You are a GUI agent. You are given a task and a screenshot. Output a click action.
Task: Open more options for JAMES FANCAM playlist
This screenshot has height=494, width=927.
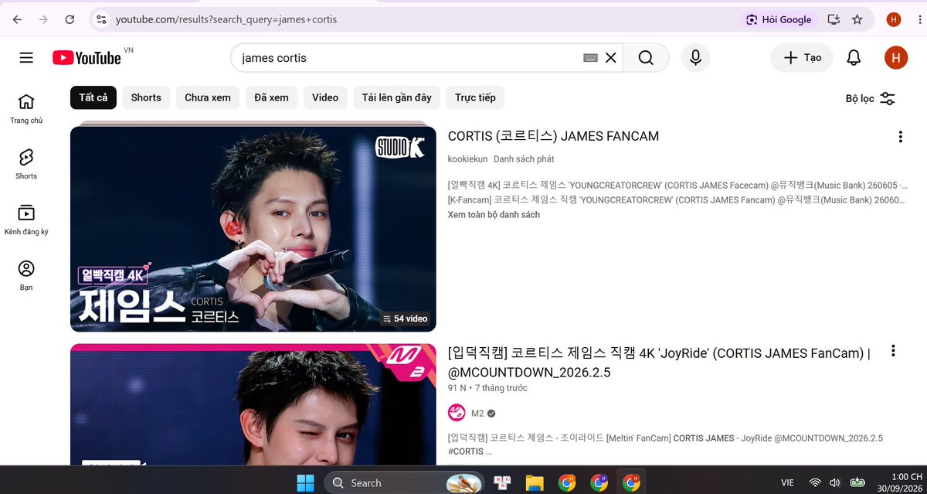pos(900,137)
